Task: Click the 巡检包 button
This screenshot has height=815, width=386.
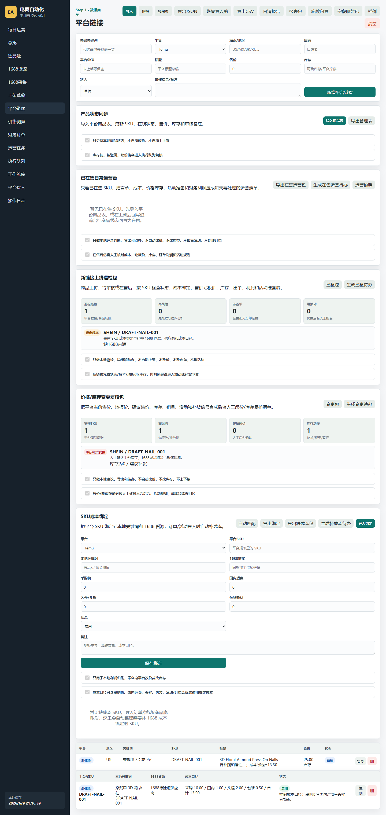Action: 332,284
